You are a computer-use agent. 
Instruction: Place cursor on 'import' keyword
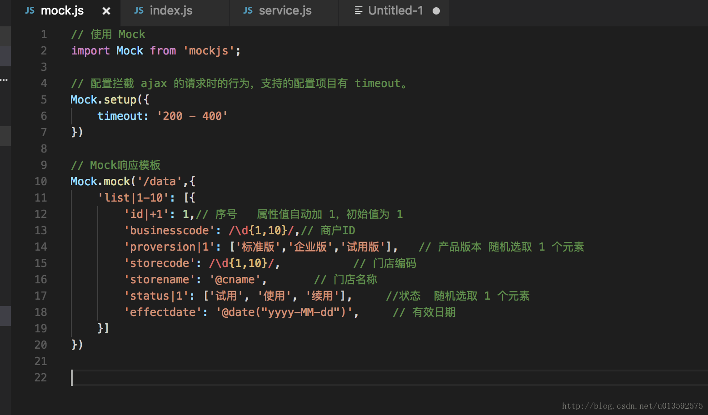[90, 51]
